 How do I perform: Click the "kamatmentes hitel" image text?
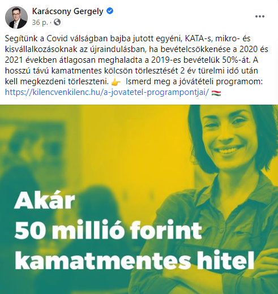tap(135, 260)
